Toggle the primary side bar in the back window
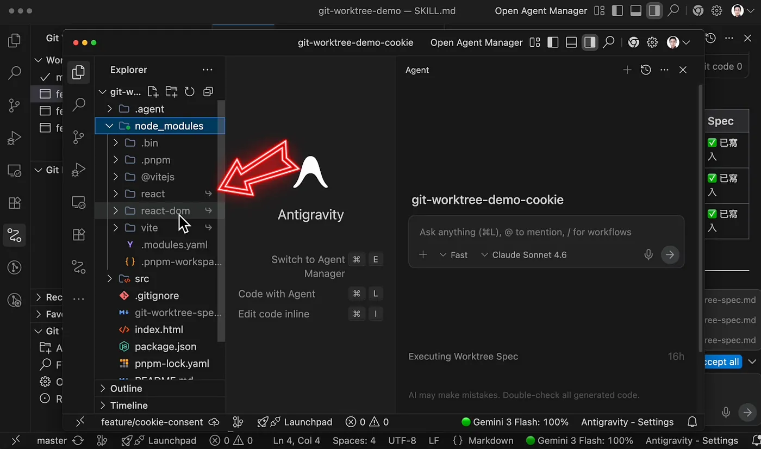 click(617, 11)
